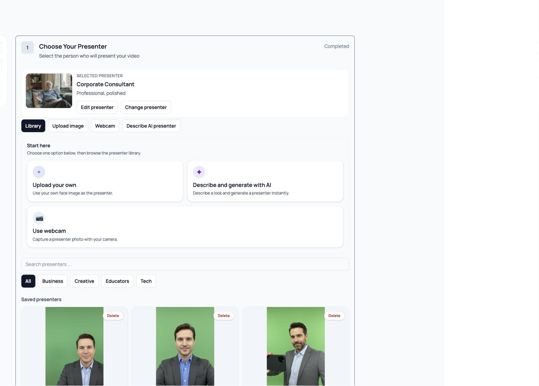Delete the third saved presenter
Image resolution: width=539 pixels, height=386 pixels.
334,316
